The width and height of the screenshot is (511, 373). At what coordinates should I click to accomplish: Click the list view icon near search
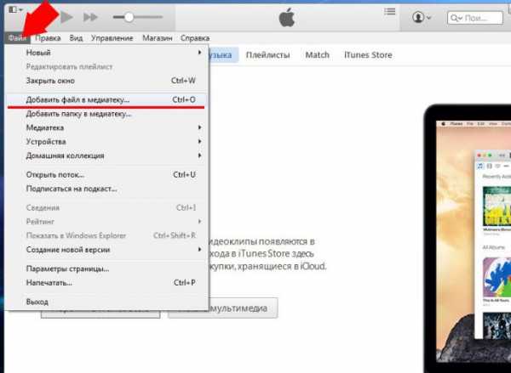click(x=390, y=13)
